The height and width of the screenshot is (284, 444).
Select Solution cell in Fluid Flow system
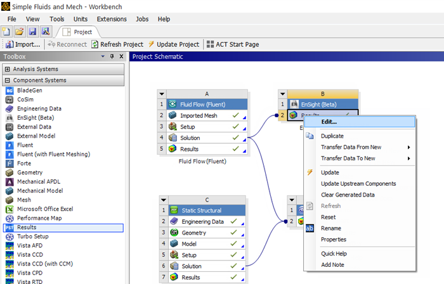click(x=207, y=138)
